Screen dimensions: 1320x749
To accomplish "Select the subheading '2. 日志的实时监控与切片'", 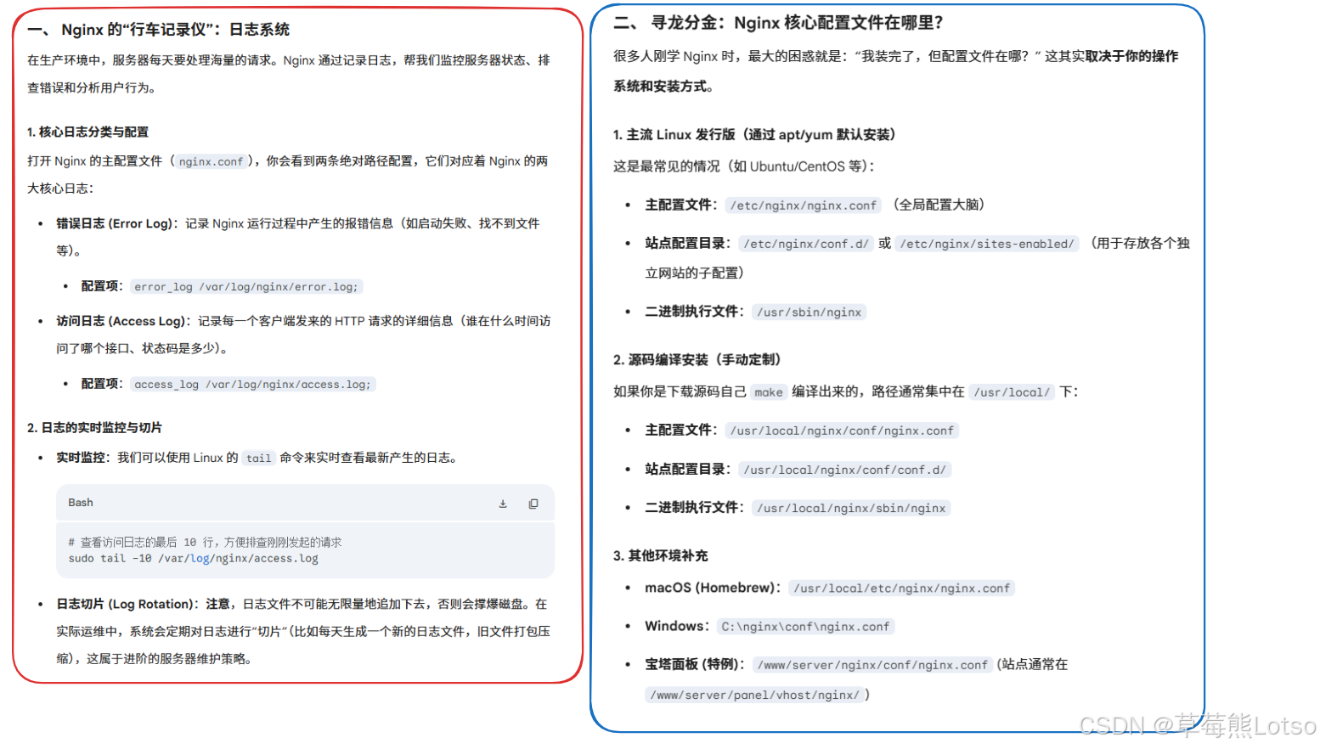I will 94,427.
